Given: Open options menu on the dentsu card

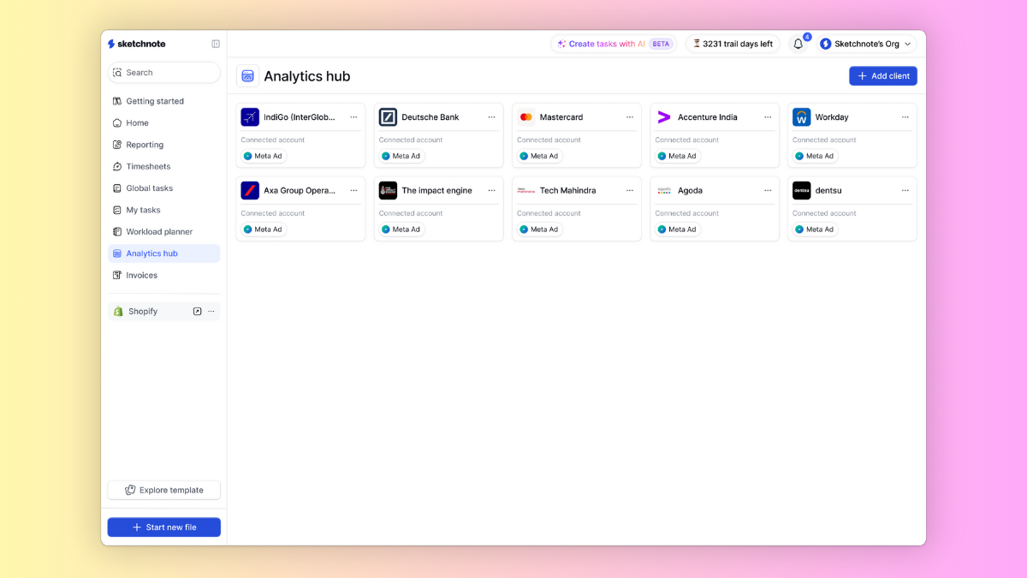Looking at the screenshot, I should point(905,191).
